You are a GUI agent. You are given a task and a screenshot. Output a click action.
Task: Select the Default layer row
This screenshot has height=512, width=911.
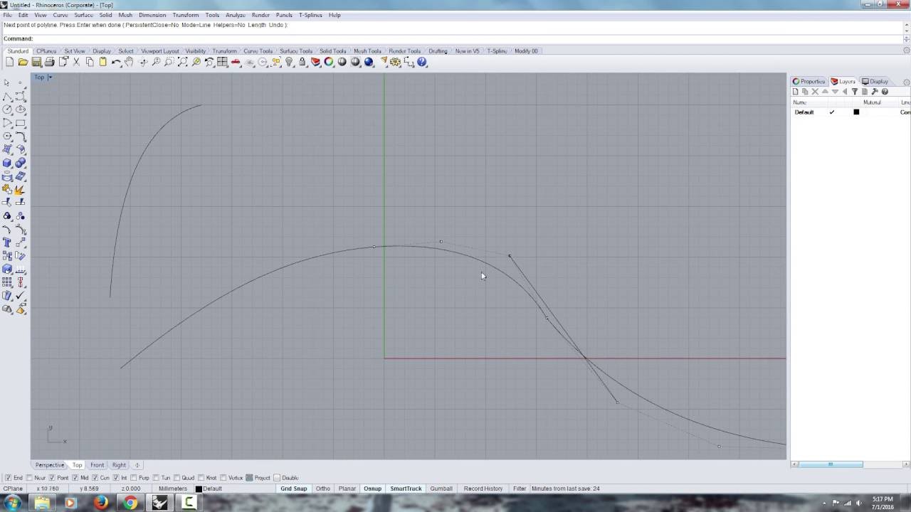pyautogui.click(x=851, y=112)
